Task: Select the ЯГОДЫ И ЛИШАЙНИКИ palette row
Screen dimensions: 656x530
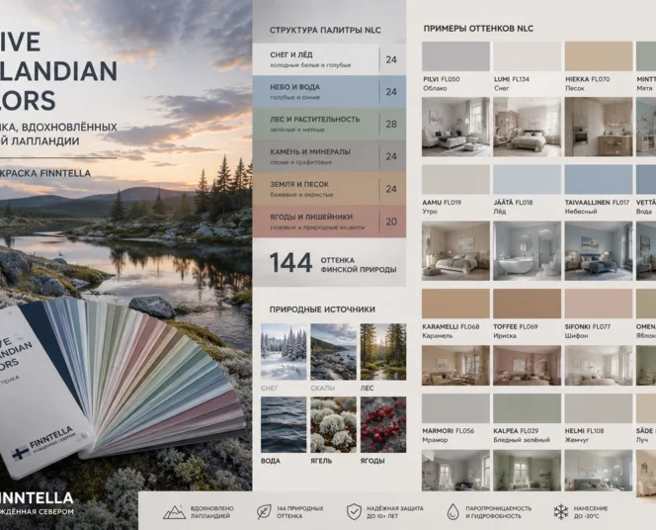Action: pos(329,221)
